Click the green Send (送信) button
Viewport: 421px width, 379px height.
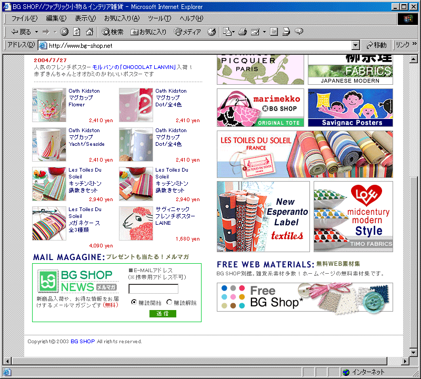coord(163,313)
